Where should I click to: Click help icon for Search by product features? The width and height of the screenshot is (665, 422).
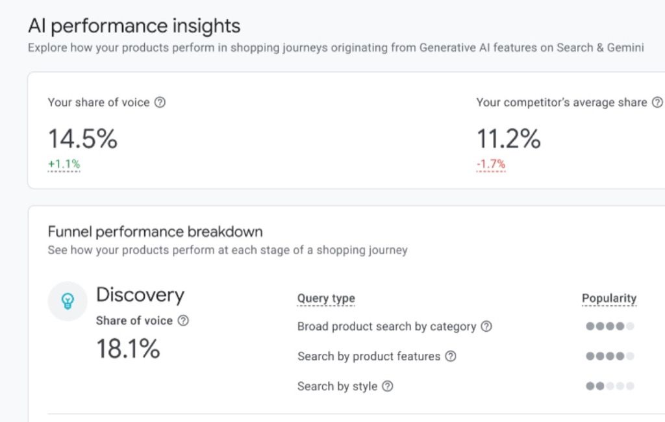tap(451, 356)
